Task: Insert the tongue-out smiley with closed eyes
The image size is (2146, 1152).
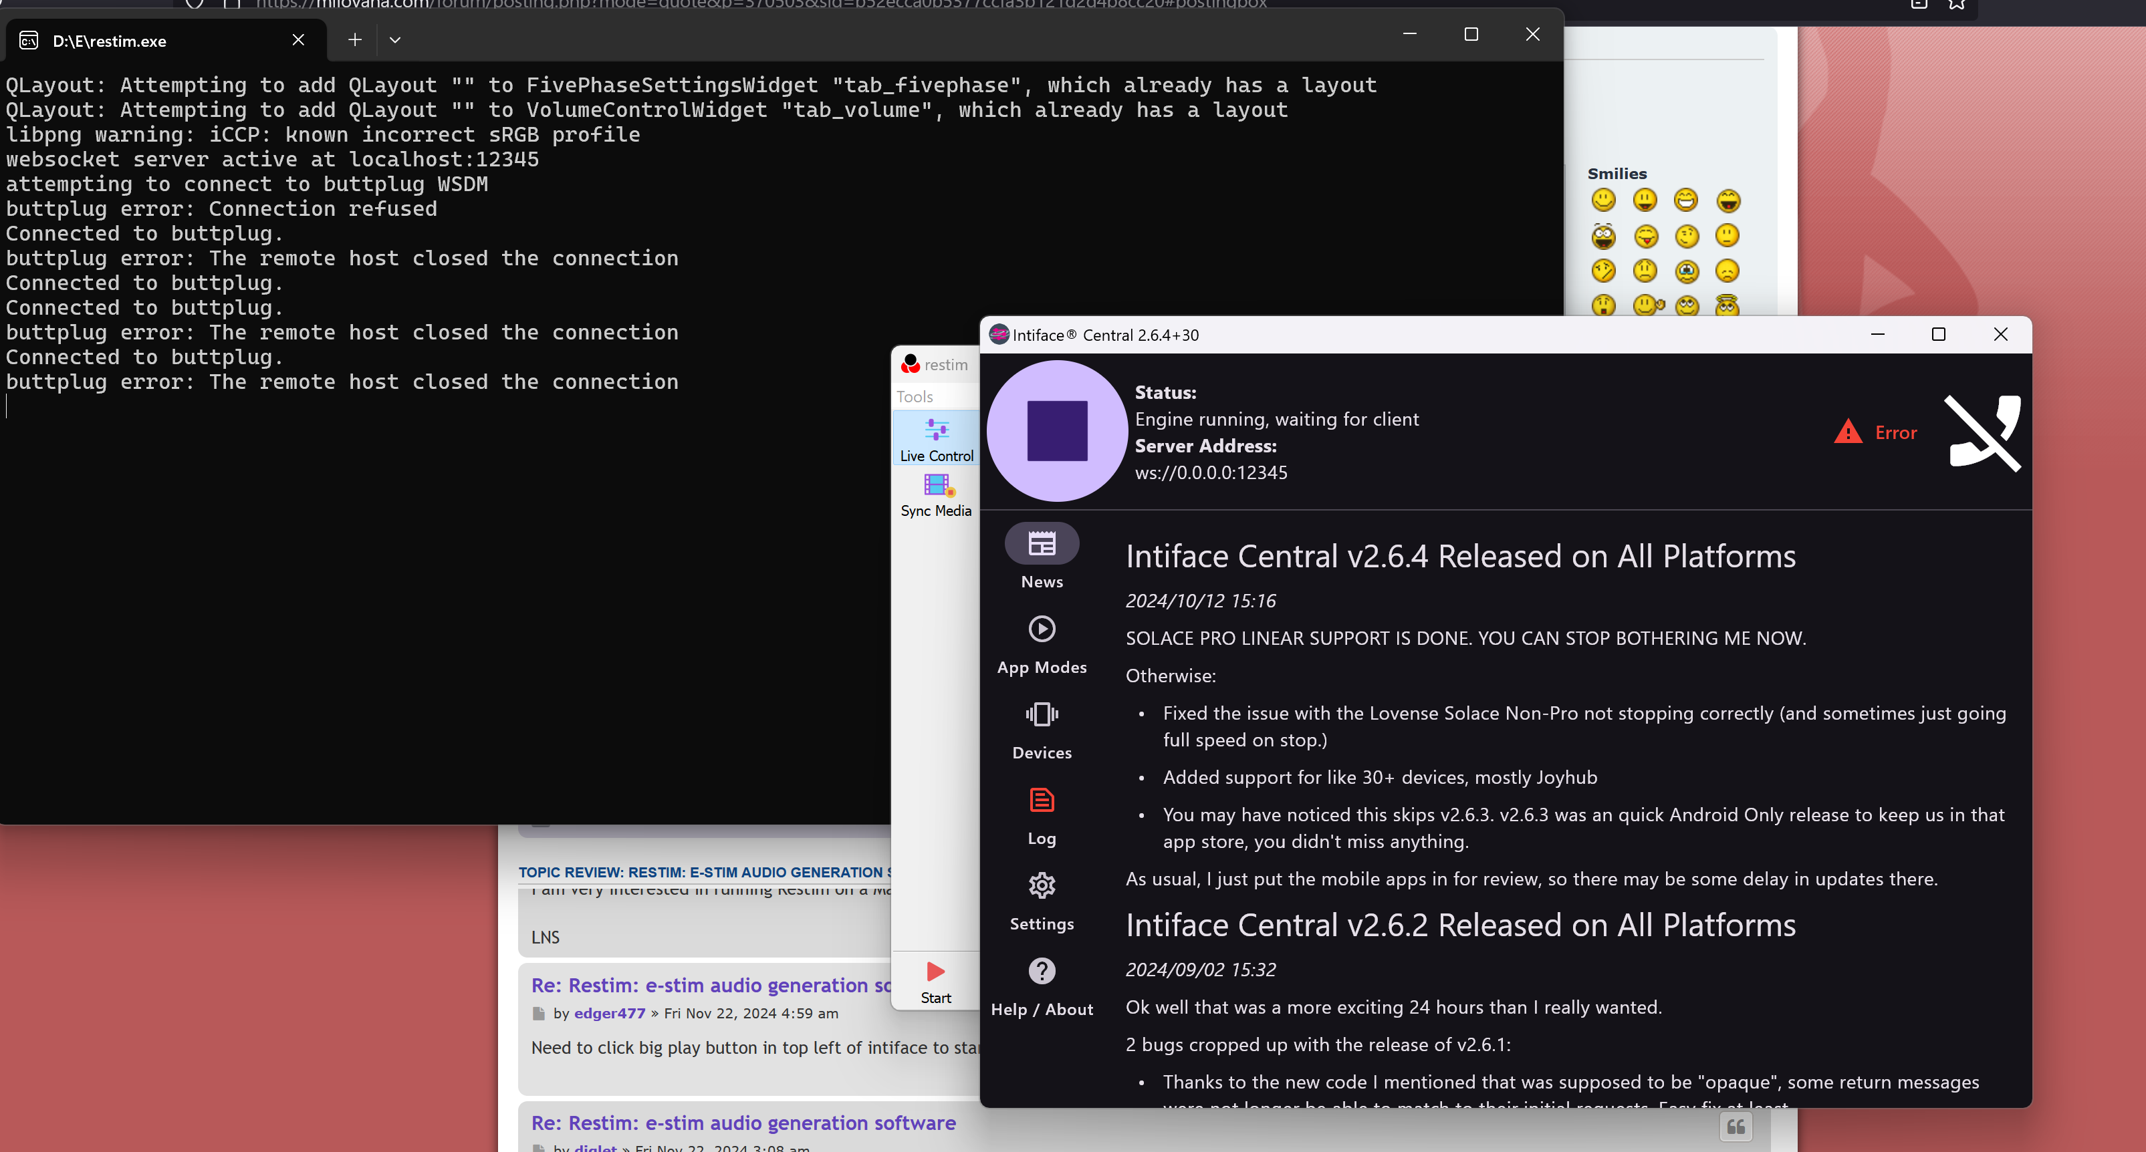Action: pyautogui.click(x=1646, y=237)
